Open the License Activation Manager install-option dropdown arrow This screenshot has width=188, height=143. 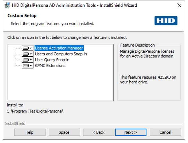[31, 48]
